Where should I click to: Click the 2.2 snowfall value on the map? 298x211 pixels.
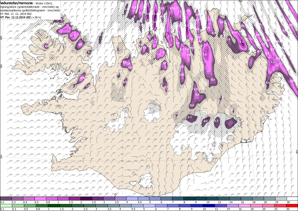point(242,42)
